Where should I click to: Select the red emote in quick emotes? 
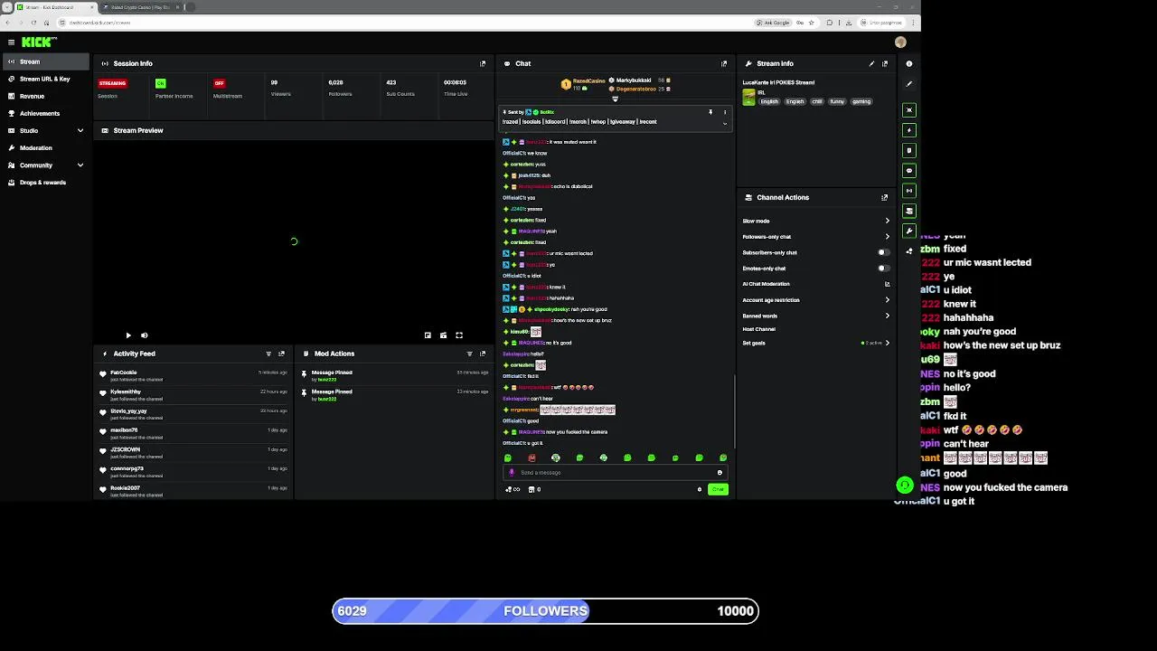(531, 458)
